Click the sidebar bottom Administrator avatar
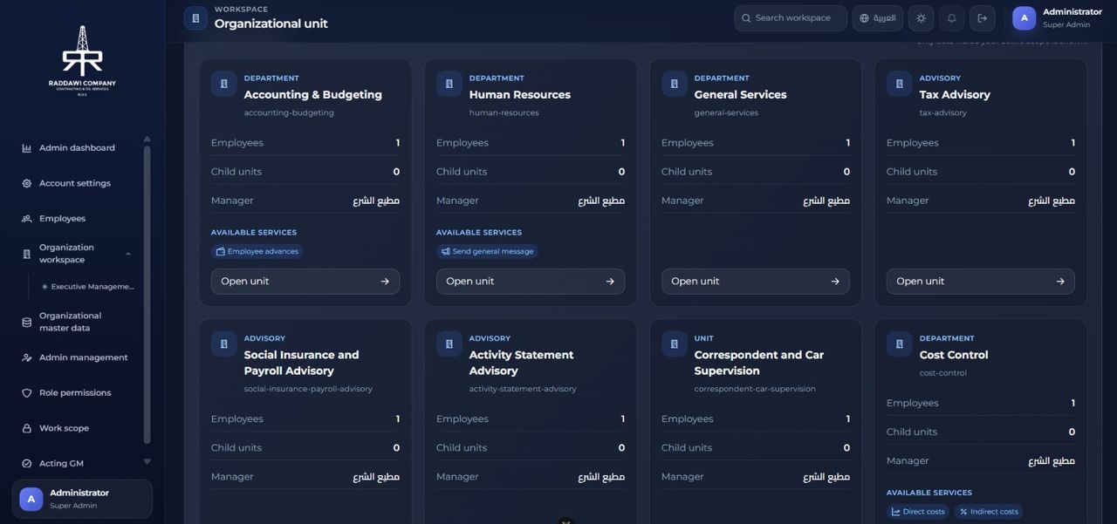Screen dimensions: 1117x524 pos(31,499)
